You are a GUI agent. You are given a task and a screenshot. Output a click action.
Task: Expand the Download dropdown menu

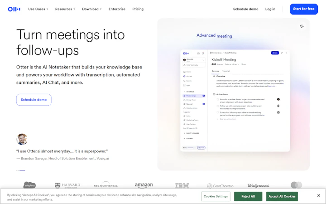[x=92, y=9]
